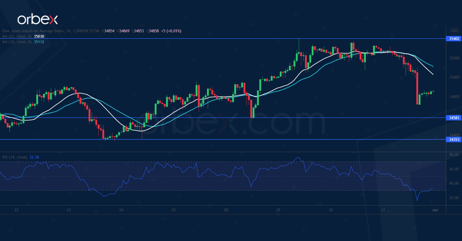This screenshot has width=462, height=241.
Task: Click date label 30 on time axis
Action: pos(330,210)
